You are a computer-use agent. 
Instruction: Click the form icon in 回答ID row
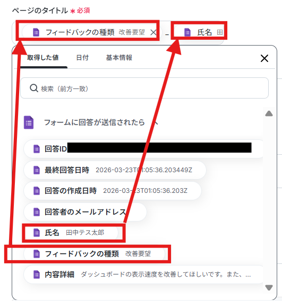(x=37, y=149)
